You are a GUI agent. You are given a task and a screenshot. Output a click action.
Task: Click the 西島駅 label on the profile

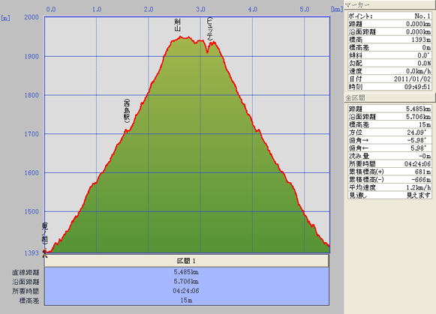127,110
